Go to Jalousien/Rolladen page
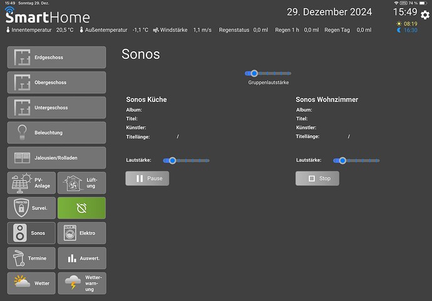 pyautogui.click(x=56, y=158)
